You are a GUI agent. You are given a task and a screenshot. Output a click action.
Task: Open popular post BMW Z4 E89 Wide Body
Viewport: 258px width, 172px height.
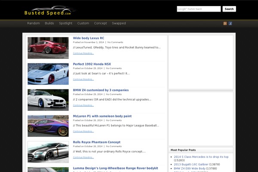coord(190,169)
